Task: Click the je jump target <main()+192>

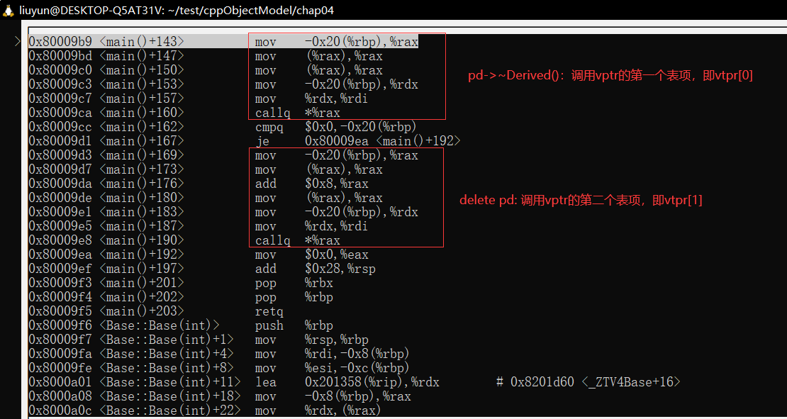Action: click(x=418, y=141)
